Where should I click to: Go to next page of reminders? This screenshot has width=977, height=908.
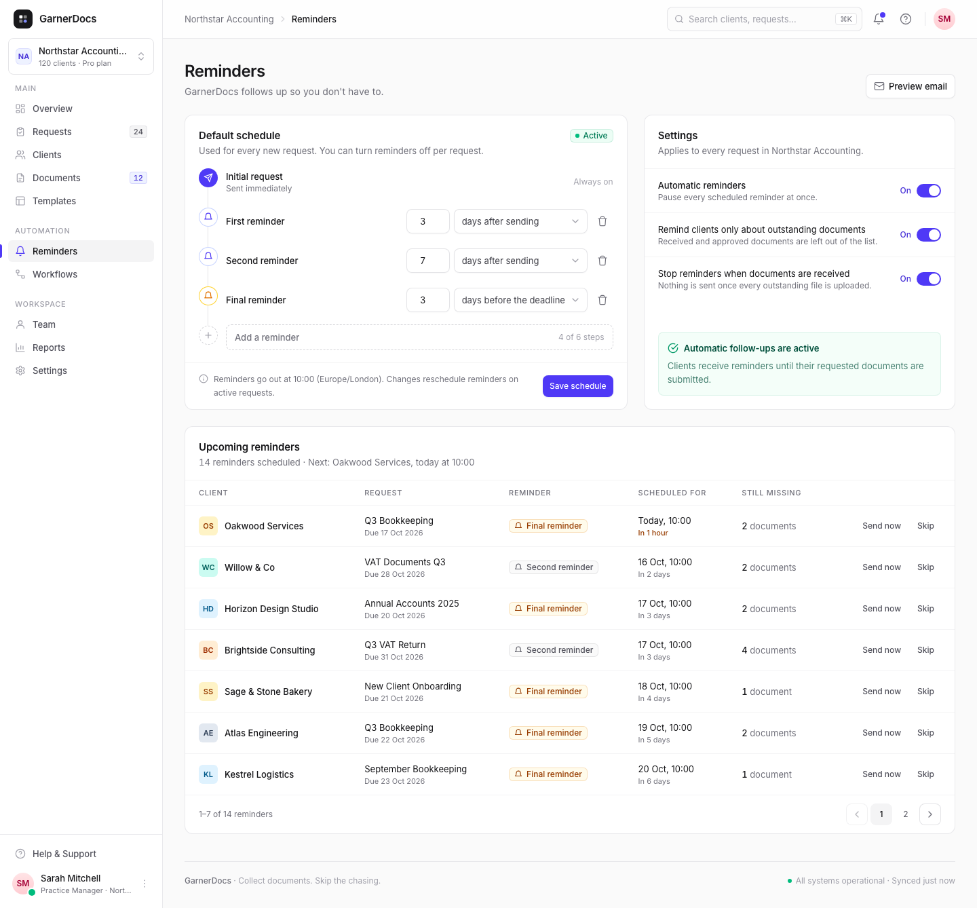click(x=930, y=814)
